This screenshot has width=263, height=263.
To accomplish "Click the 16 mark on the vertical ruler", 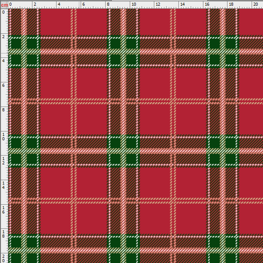I will [4, 210].
